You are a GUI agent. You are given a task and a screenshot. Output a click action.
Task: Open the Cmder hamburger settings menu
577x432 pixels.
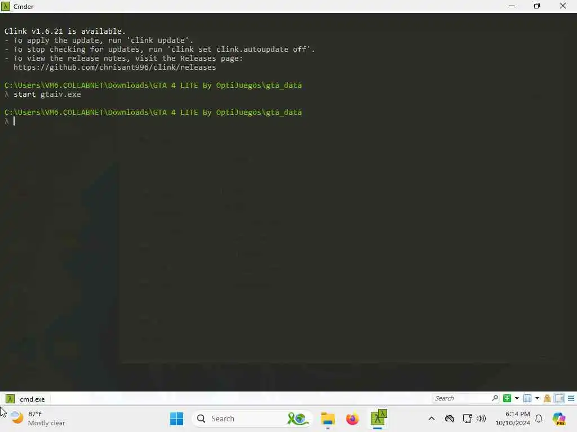(x=571, y=398)
